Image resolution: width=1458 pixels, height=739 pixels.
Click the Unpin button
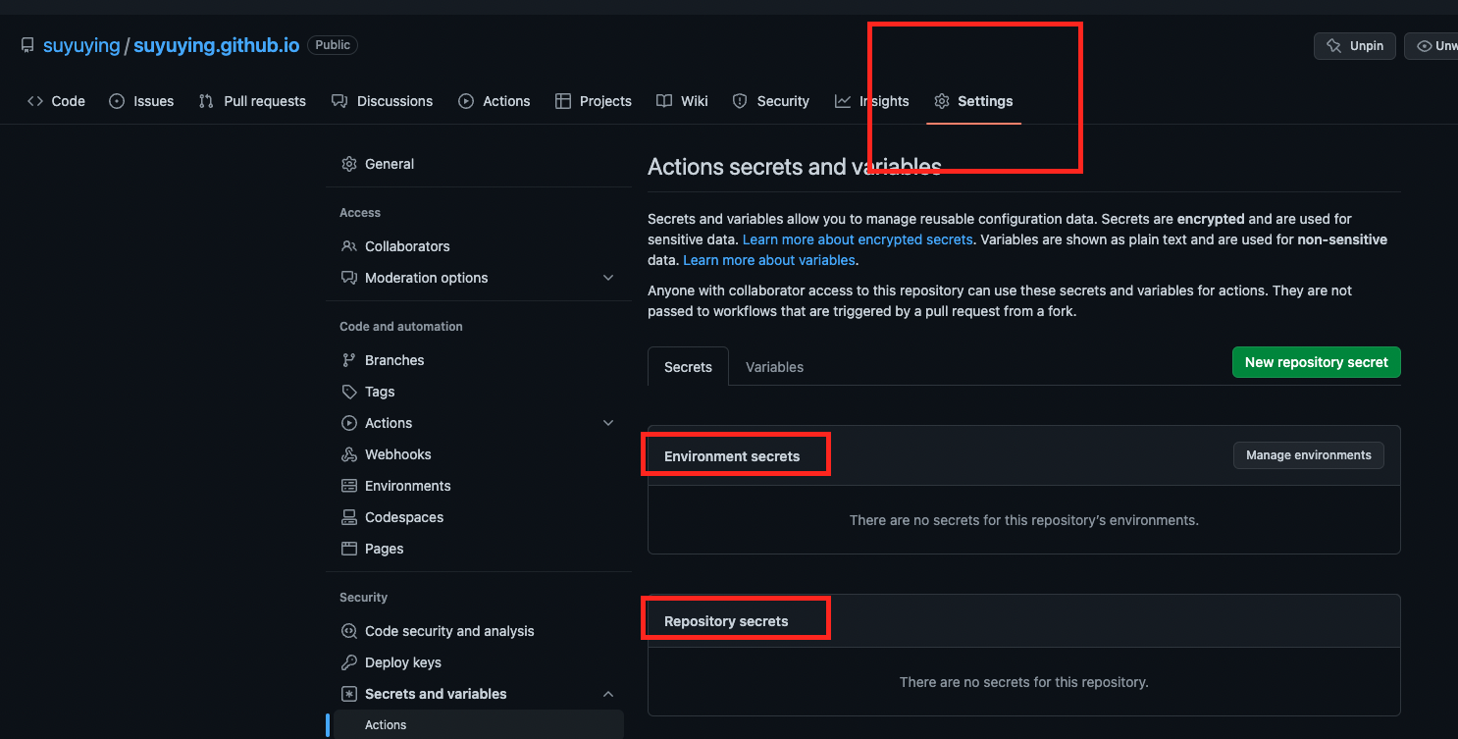[x=1355, y=45]
